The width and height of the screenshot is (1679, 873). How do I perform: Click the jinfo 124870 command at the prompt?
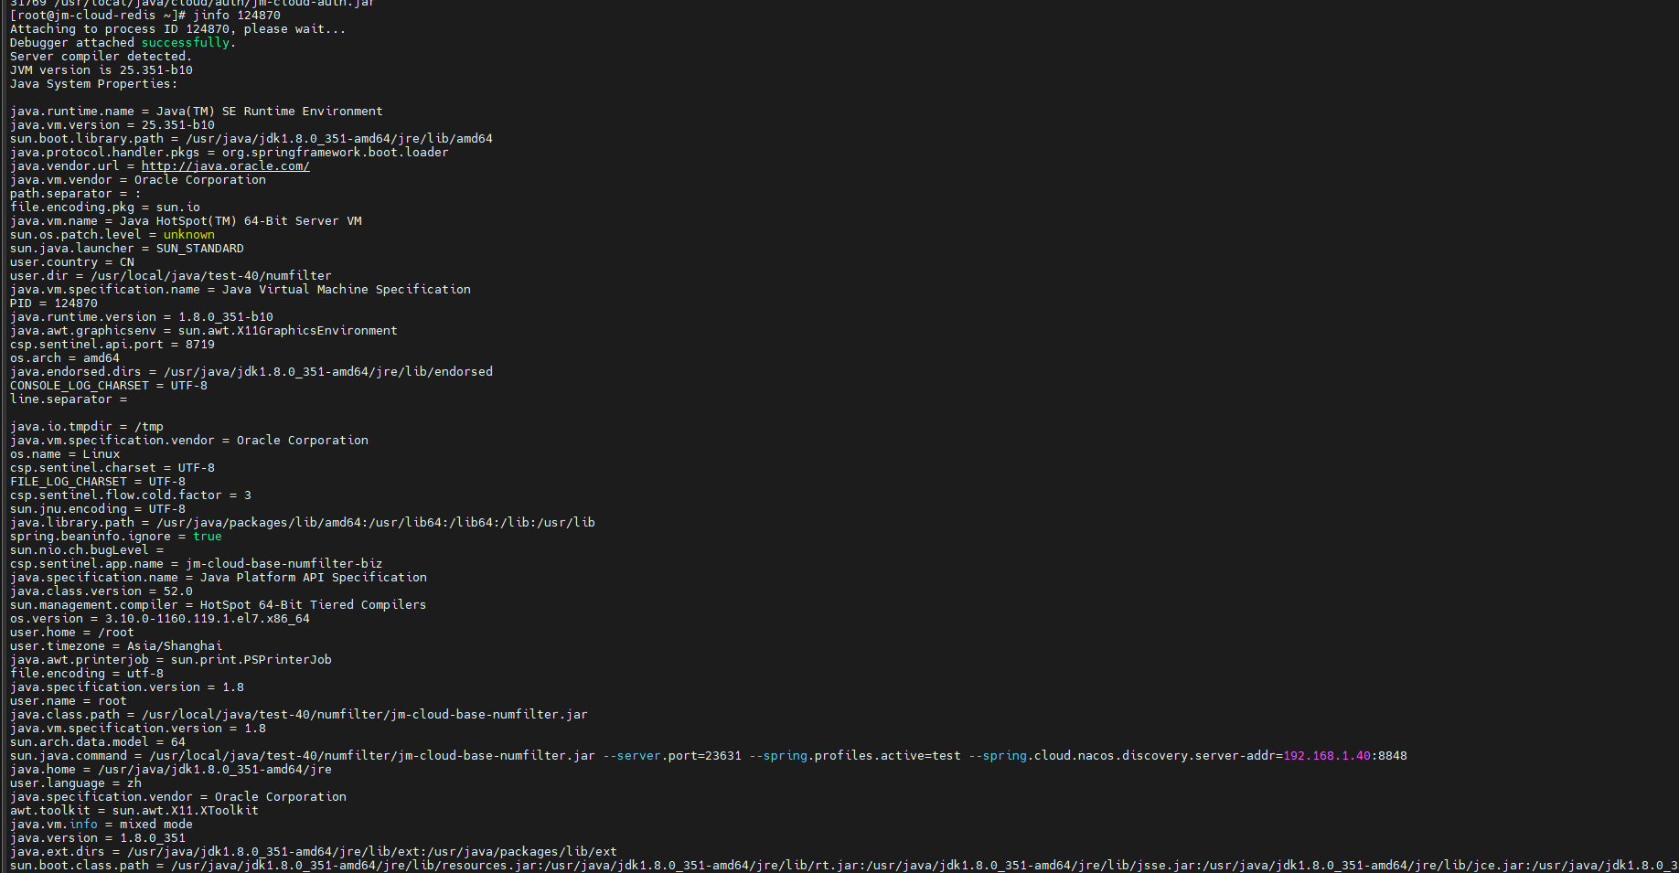coord(236,16)
